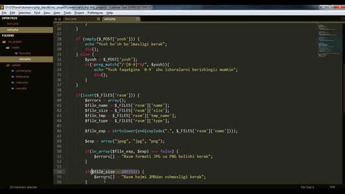Close the valid.php tab
The image size is (345, 194).
click(137, 19)
